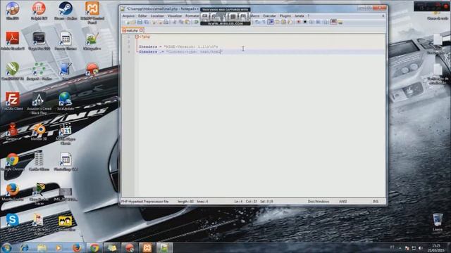Click PHP Hypertext Preprocessor file status text

coord(144,202)
